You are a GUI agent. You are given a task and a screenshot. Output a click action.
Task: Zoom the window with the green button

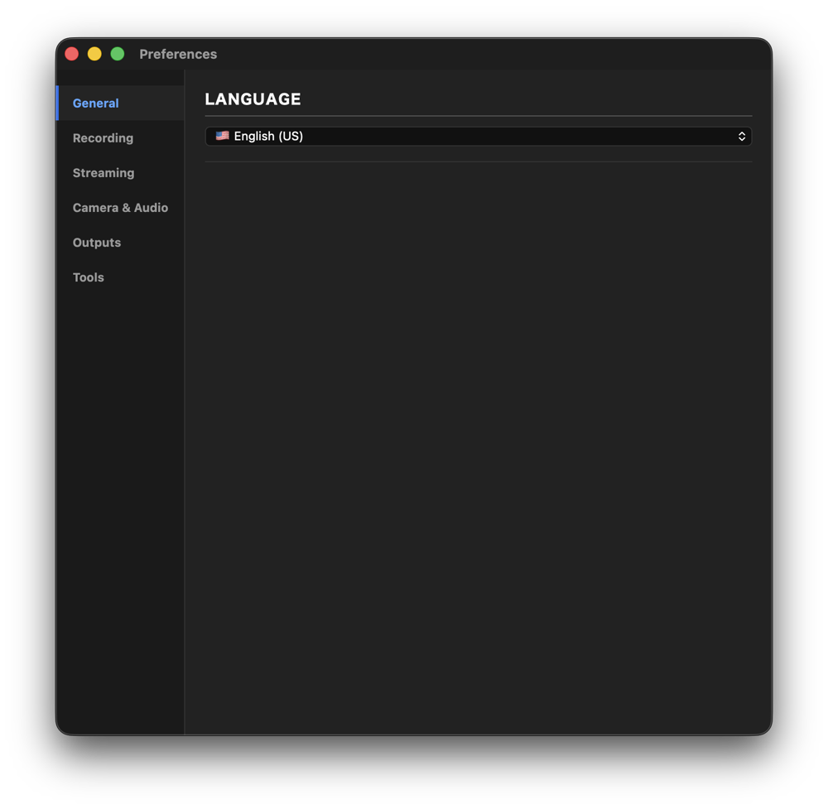(118, 54)
